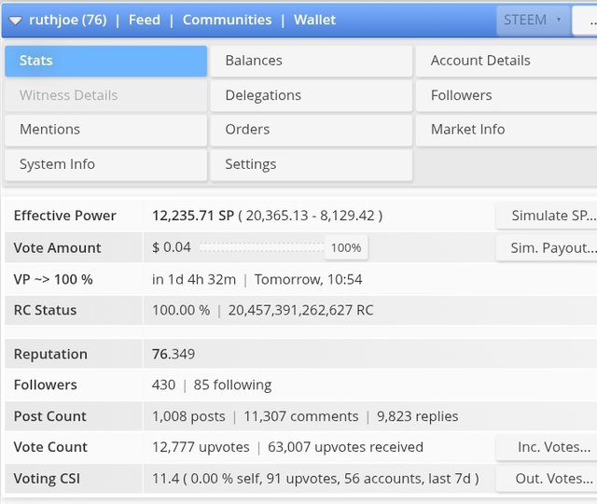This screenshot has height=504, width=597.
Task: Click the Simulate SP... button
Action: [547, 216]
